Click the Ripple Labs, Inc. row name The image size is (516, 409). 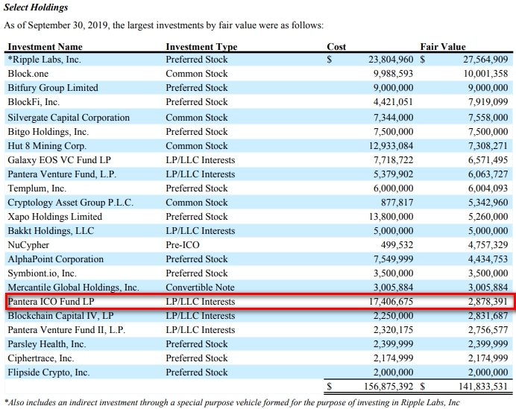44,60
